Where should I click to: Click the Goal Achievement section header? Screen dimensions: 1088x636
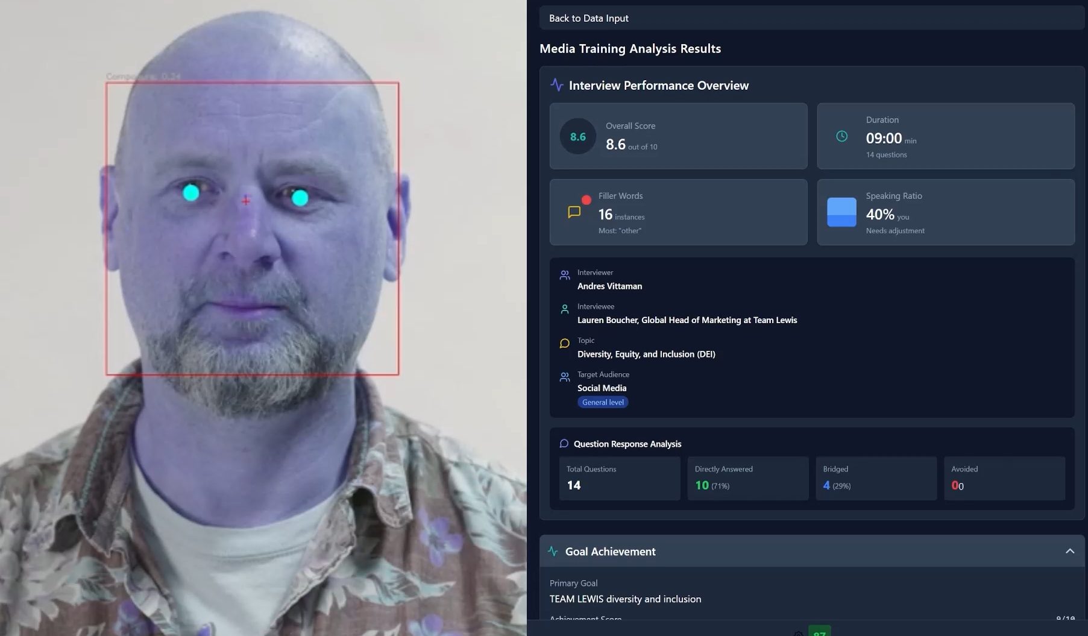[x=610, y=551]
